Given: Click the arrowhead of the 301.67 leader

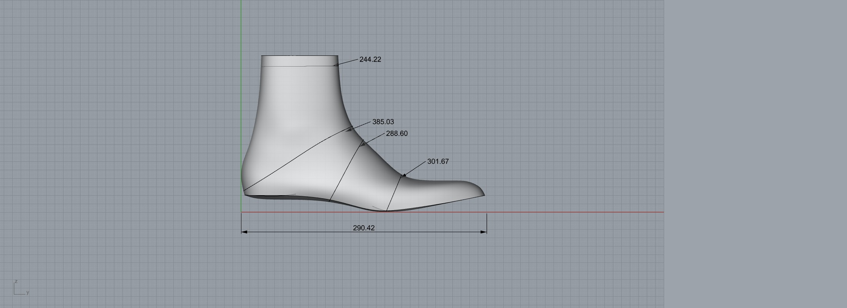Looking at the screenshot, I should pyautogui.click(x=403, y=176).
